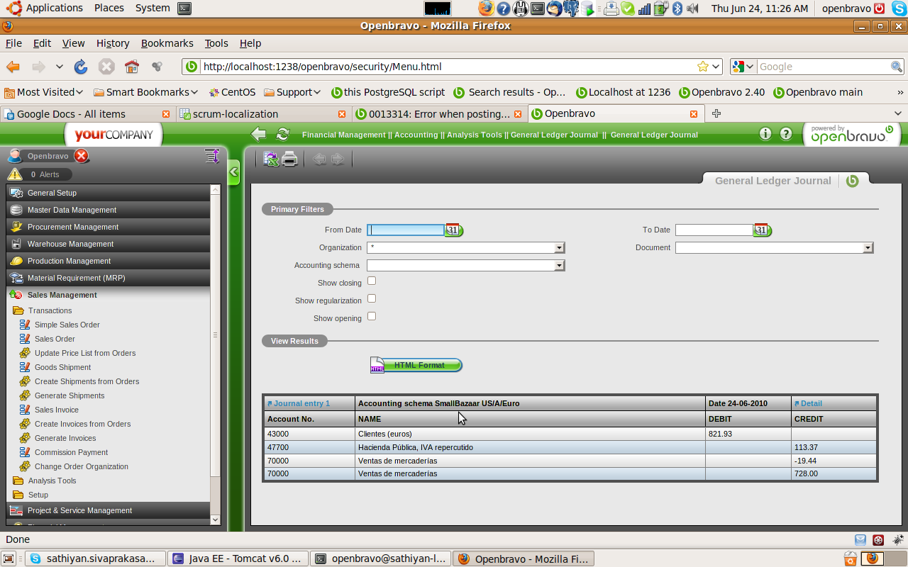This screenshot has width=908, height=567.
Task: Open the Bookmarks menu
Action: 167,43
